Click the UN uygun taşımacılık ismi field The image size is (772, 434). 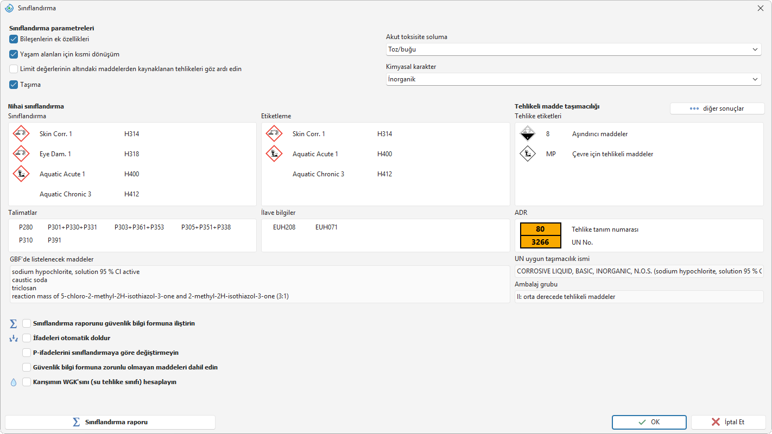pyautogui.click(x=639, y=271)
